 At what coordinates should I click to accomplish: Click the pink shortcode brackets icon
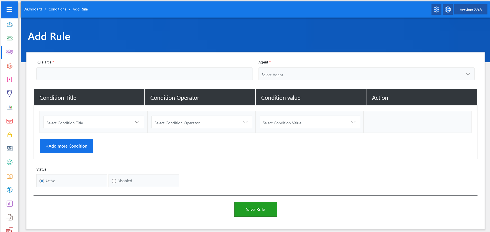9,79
